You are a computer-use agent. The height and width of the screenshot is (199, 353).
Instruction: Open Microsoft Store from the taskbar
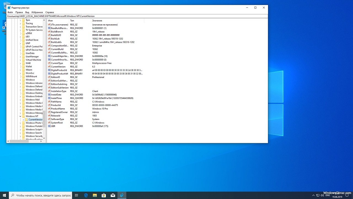pos(104,195)
